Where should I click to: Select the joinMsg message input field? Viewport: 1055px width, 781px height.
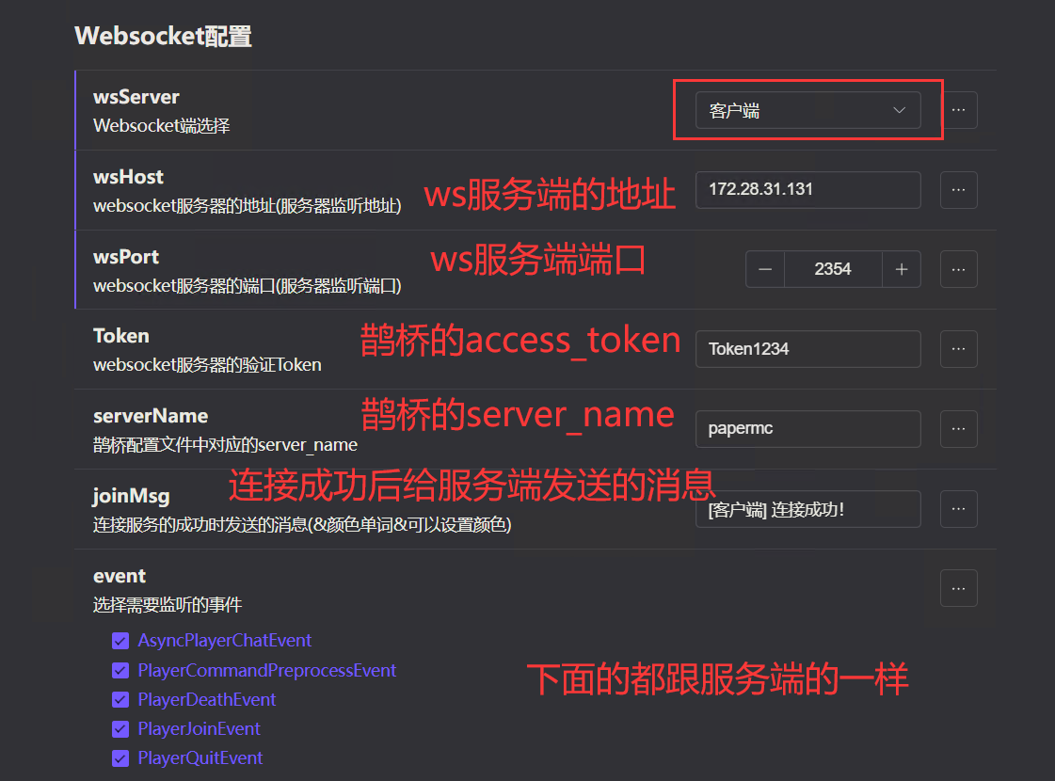point(807,509)
